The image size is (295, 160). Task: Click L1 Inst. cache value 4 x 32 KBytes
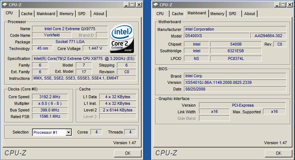(x=118, y=103)
